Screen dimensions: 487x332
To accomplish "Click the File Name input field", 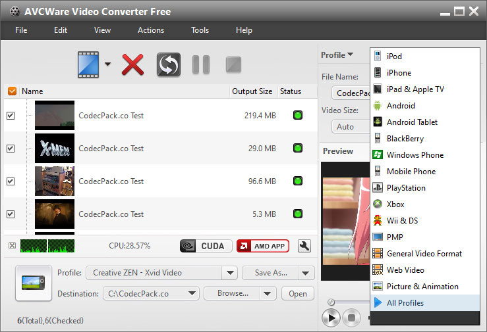I will (x=351, y=93).
